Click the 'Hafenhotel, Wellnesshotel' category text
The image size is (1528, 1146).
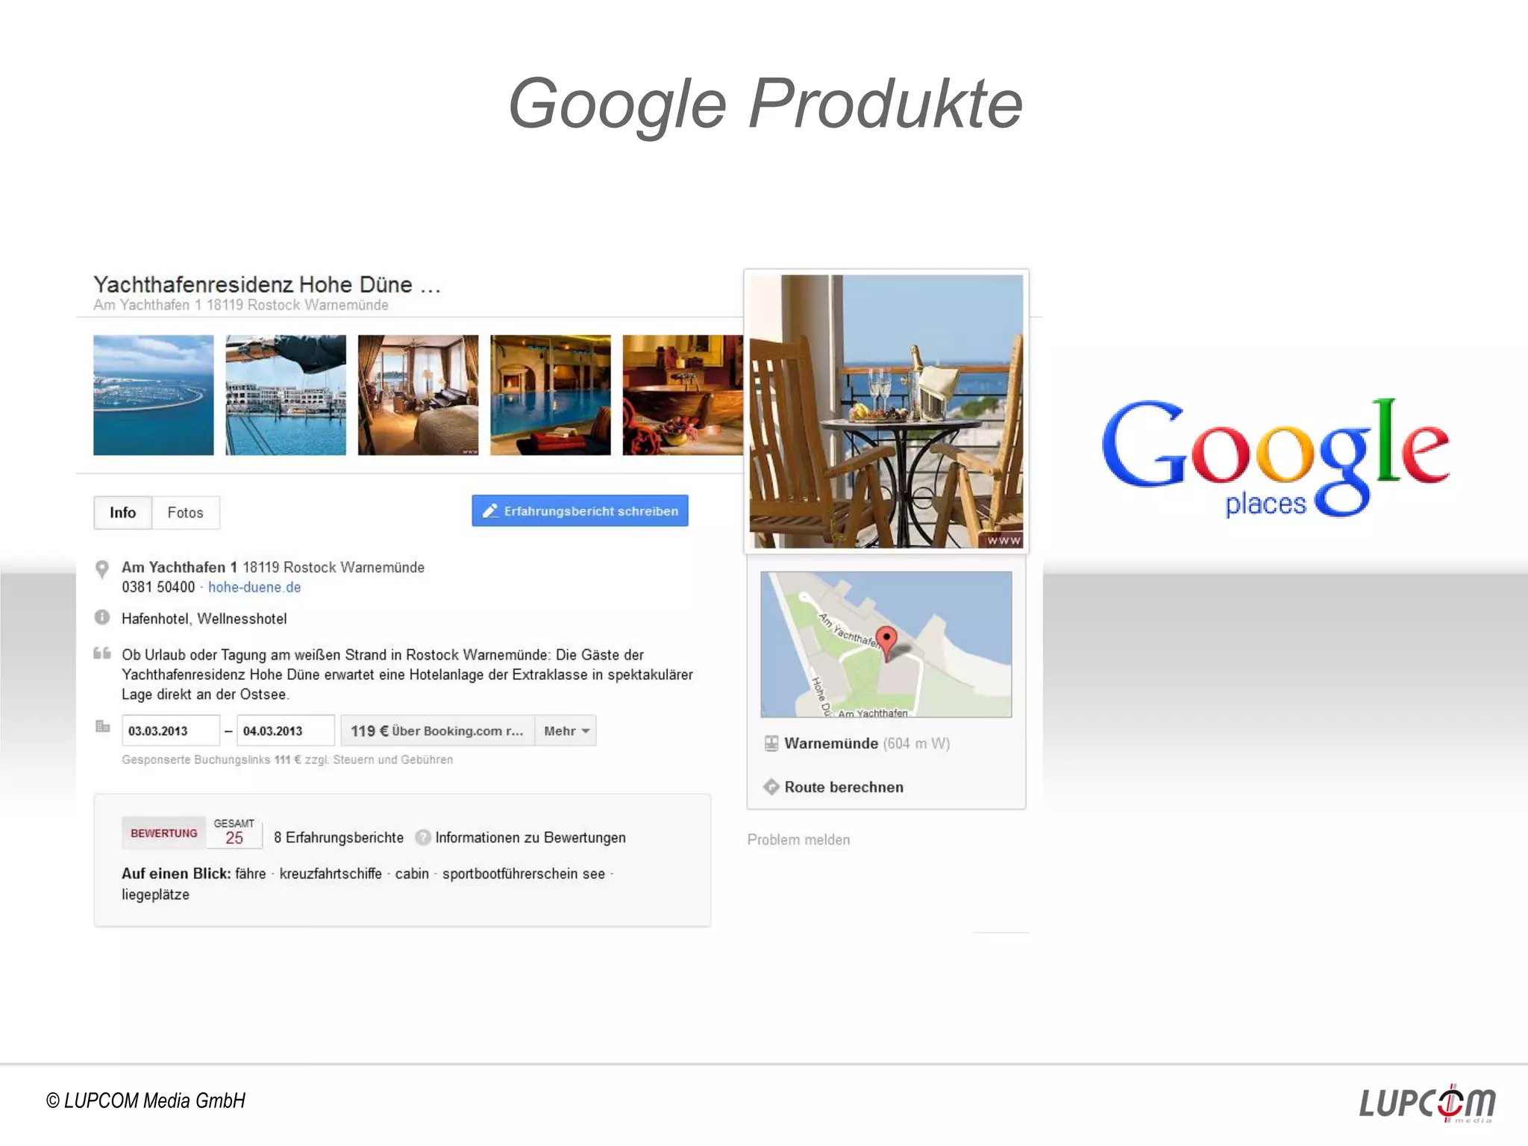204,619
